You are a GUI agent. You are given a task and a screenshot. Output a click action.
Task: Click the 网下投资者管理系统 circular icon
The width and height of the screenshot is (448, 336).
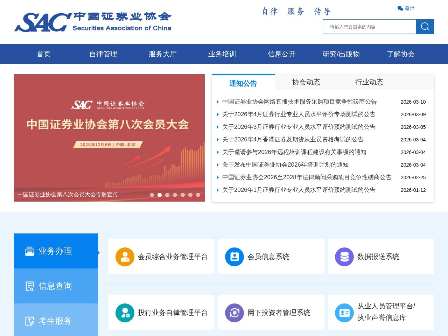[x=234, y=313]
